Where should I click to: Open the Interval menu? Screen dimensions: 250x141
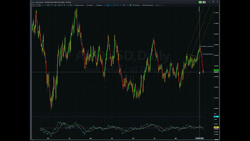pos(91,5)
